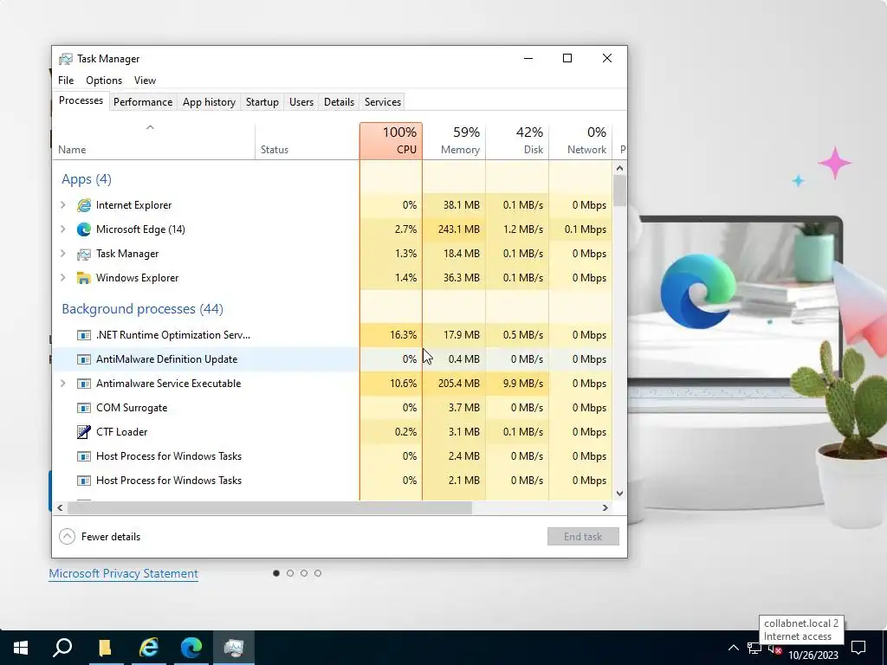The image size is (887, 665).
Task: Open the notification action center
Action: click(x=858, y=648)
